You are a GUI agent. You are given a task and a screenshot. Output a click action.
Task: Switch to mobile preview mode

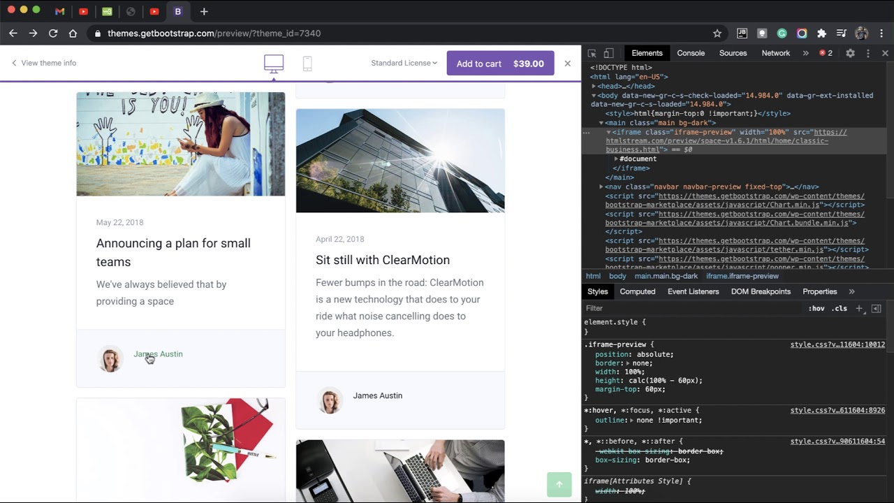point(307,64)
